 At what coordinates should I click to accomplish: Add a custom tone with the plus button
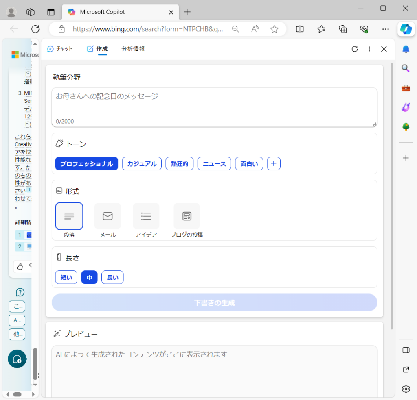coord(273,163)
